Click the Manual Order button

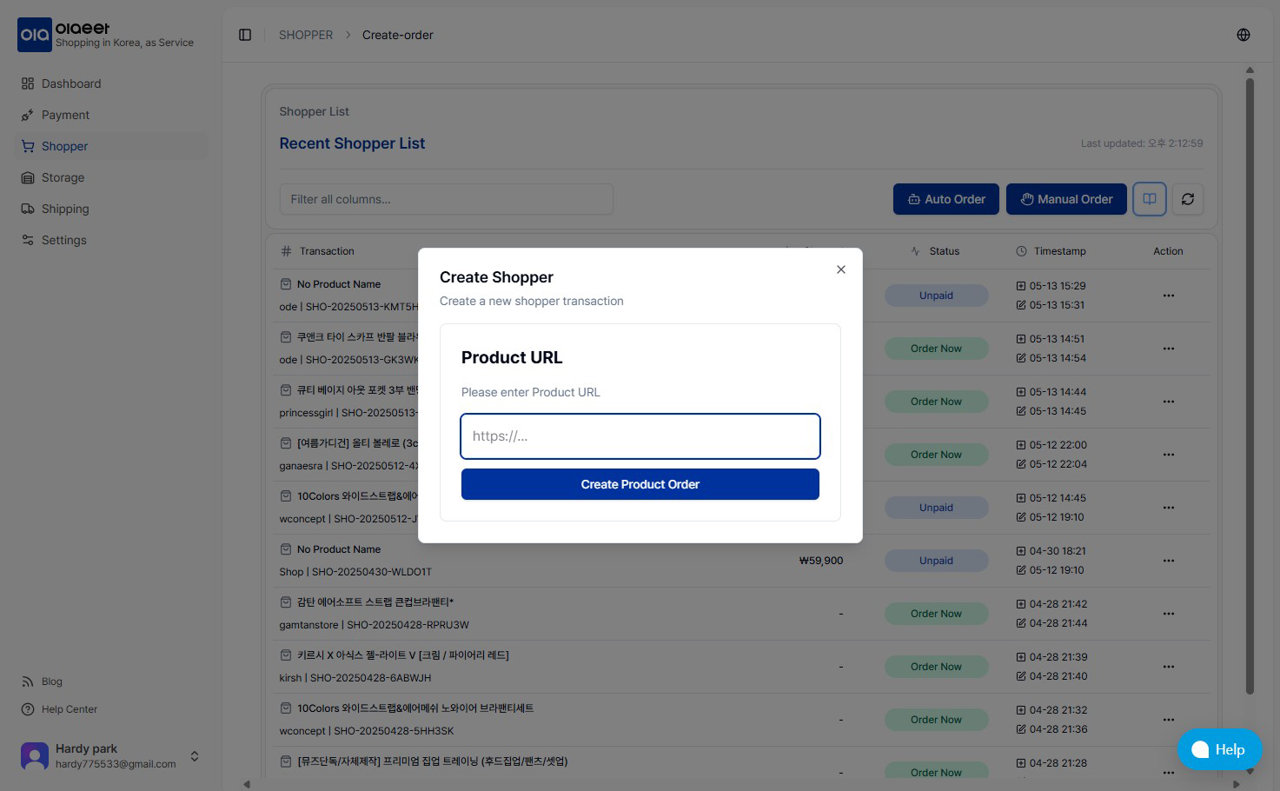[1066, 199]
